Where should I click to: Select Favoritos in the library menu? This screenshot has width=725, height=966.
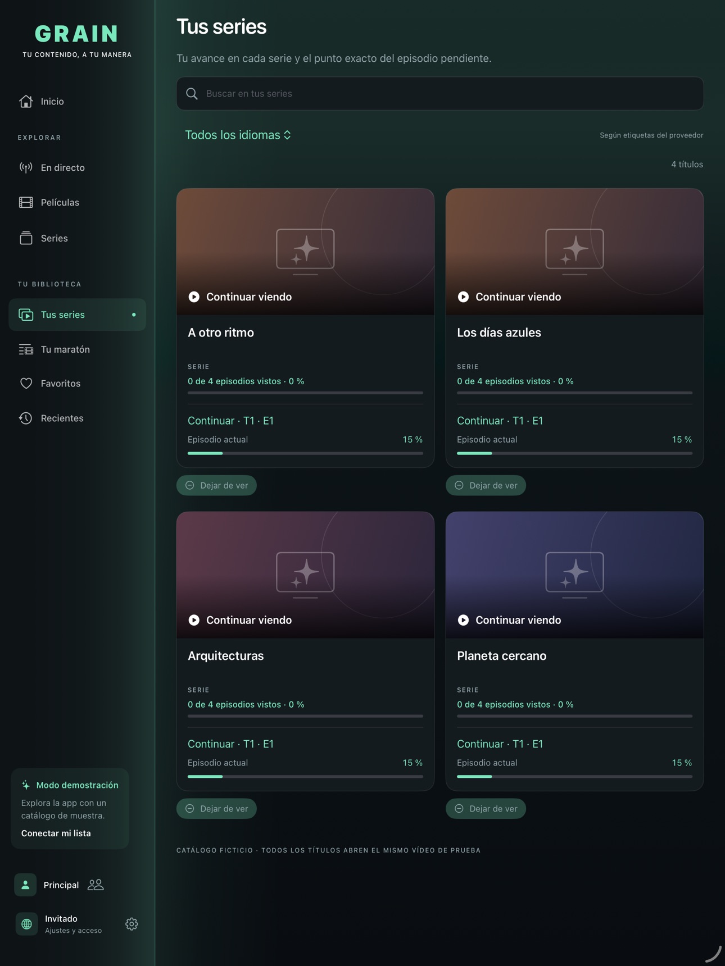78,384
